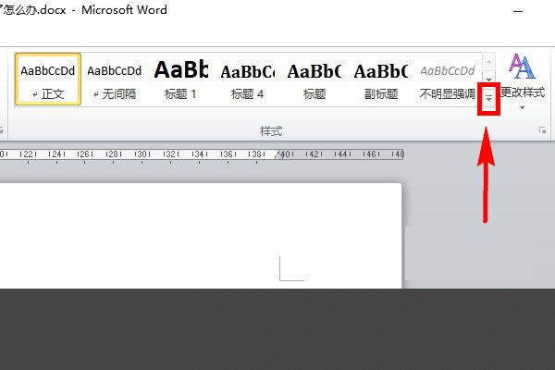Open the dropdown arrow below 更改样式
This screenshot has height=370, width=555.
pos(522,108)
